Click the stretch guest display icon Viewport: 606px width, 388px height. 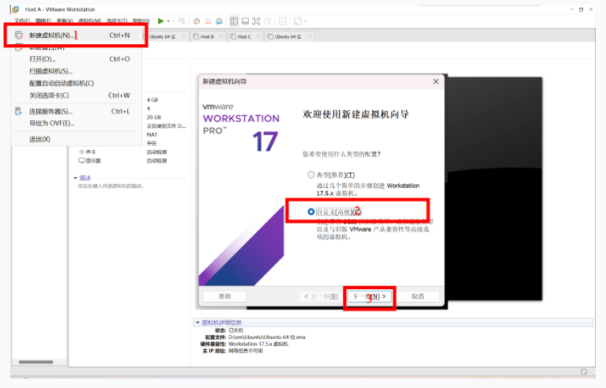298,21
